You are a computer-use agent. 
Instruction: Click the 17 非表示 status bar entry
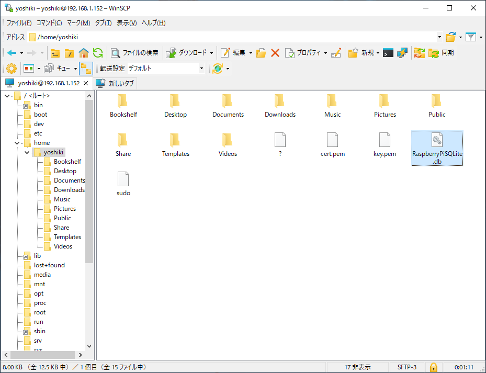[357, 367]
